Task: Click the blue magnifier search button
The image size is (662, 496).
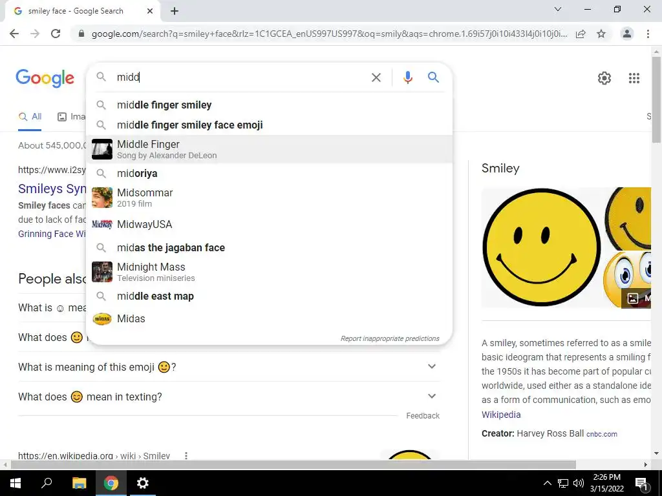Action: tap(433, 77)
